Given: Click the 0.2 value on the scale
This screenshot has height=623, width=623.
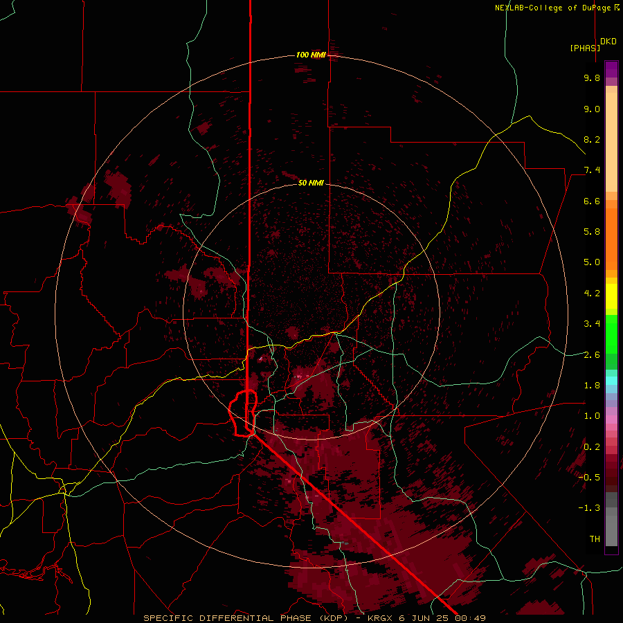Looking at the screenshot, I should pyautogui.click(x=592, y=447).
